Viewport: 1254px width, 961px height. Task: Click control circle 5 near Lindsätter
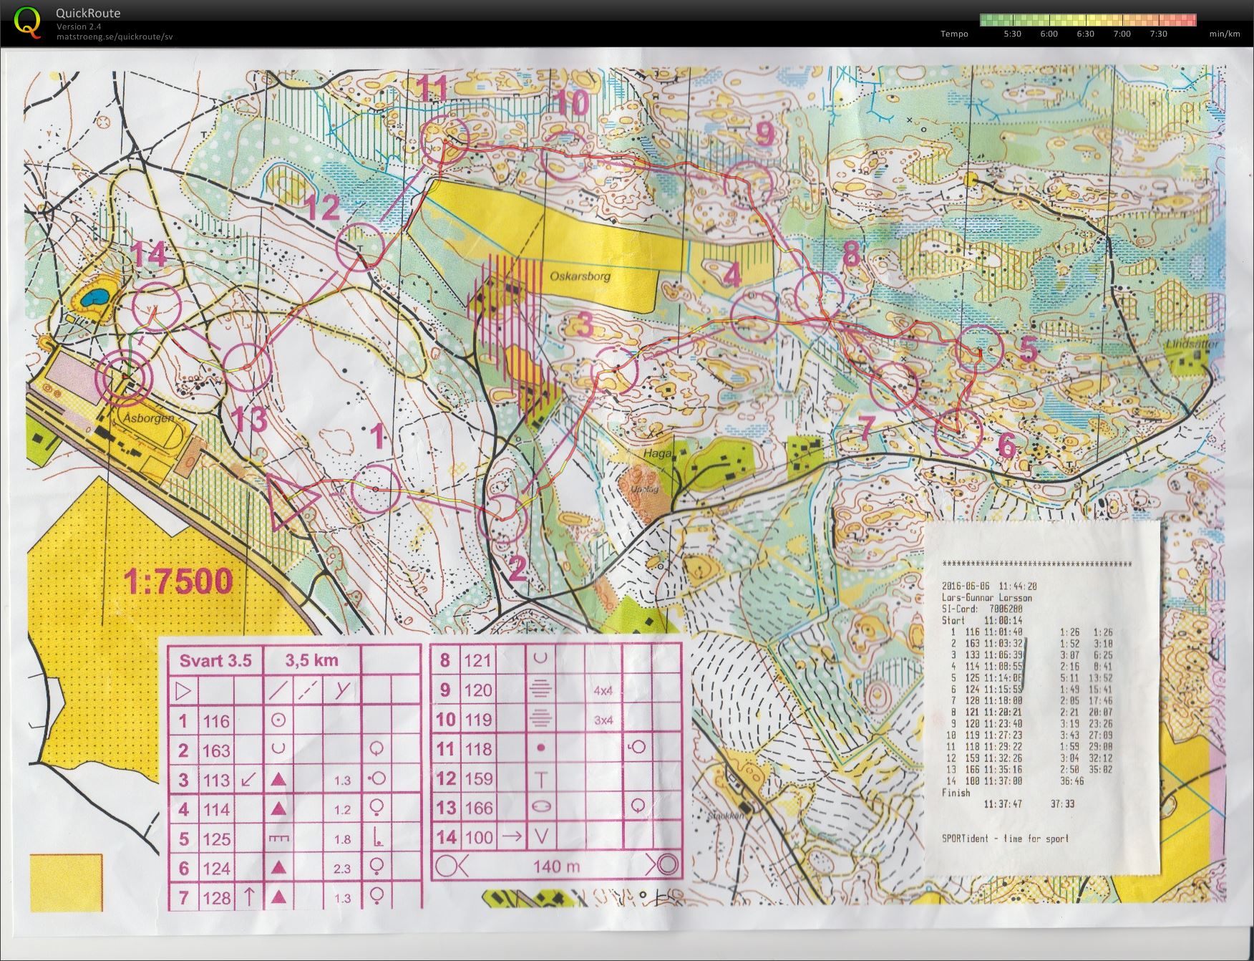click(x=980, y=349)
